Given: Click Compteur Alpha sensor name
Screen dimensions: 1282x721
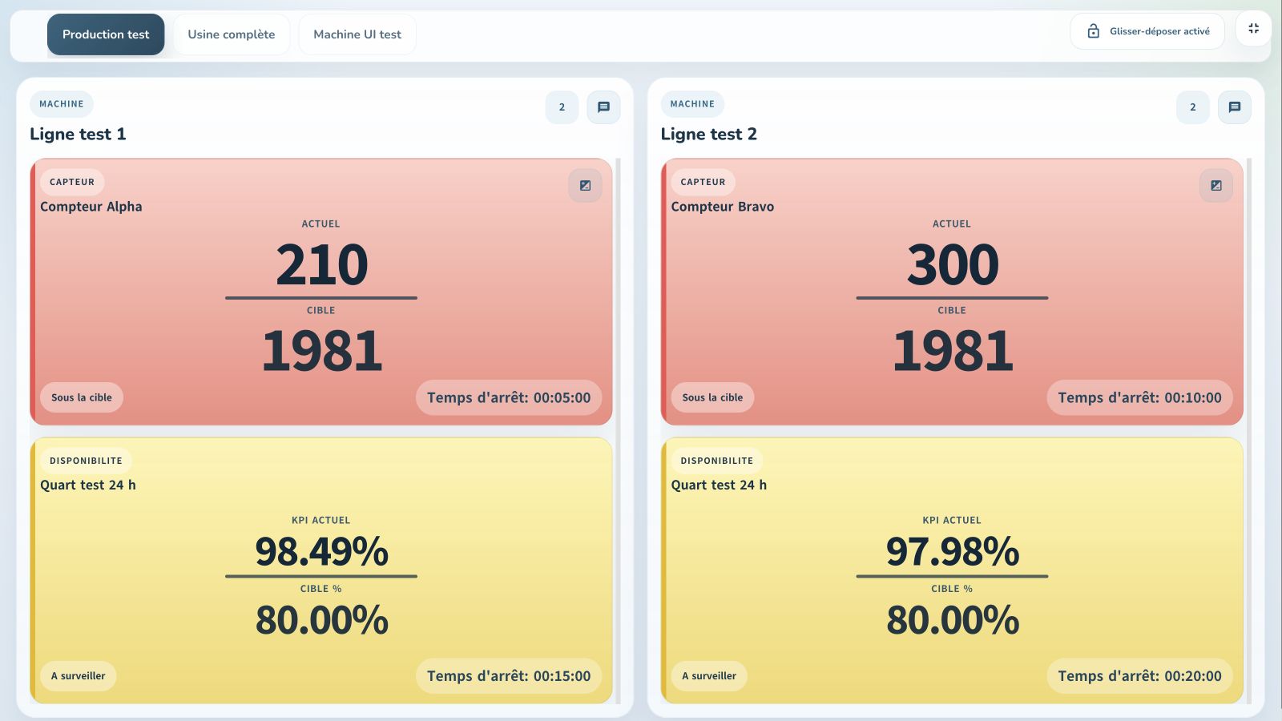Looking at the screenshot, I should 91,207.
